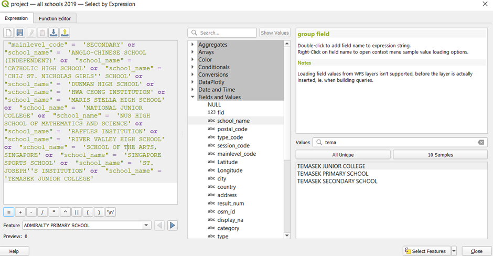Pick TEMASEK SECONDARY SCHOOL from values list
This screenshot has height=256, width=493.
click(337, 182)
